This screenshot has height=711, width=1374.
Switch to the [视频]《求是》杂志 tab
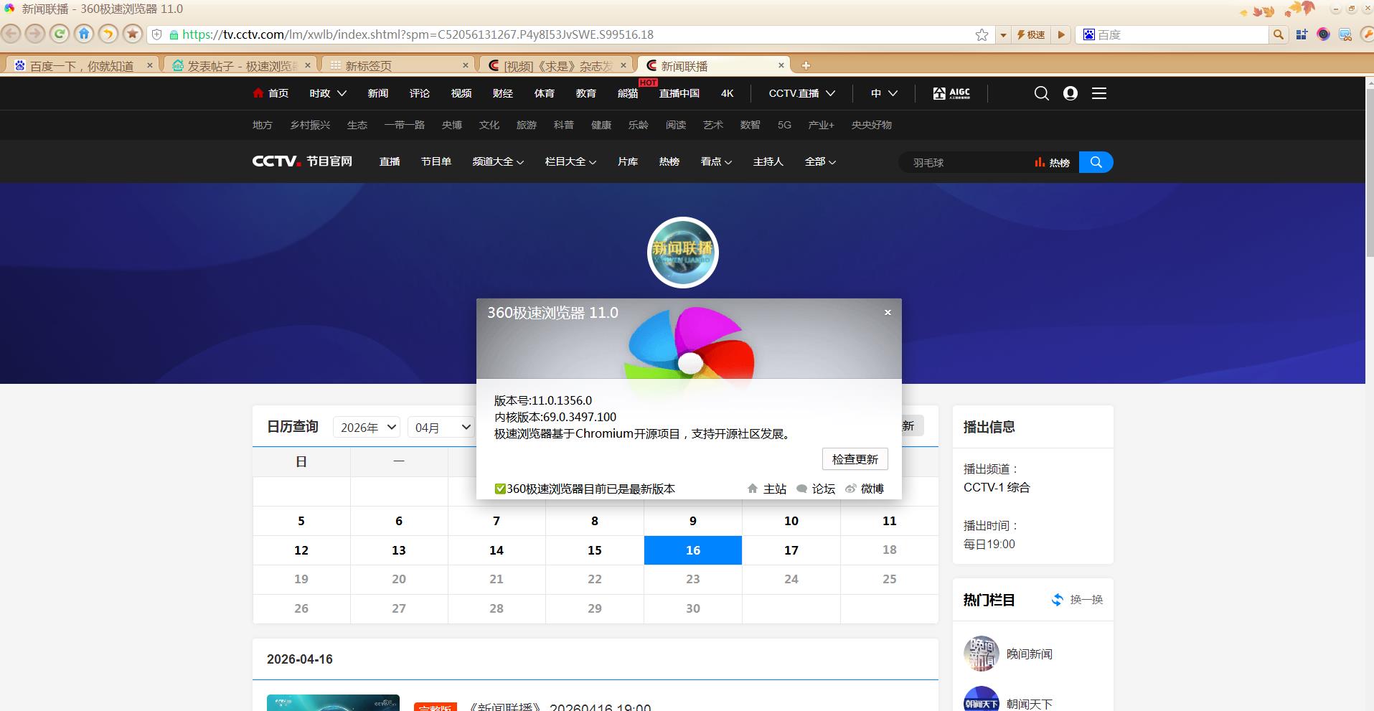[557, 65]
